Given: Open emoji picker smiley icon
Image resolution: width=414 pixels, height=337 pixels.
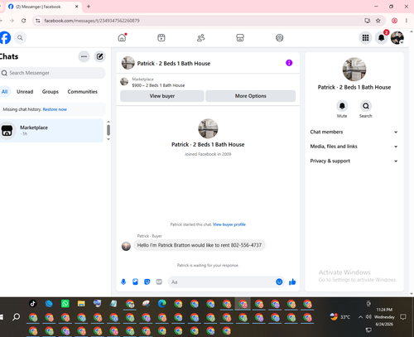Looking at the screenshot, I should click(x=279, y=282).
